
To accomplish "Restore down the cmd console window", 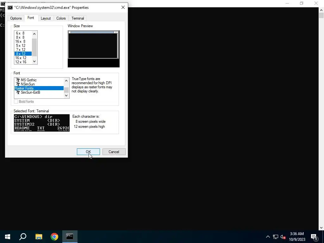I will (302, 3).
